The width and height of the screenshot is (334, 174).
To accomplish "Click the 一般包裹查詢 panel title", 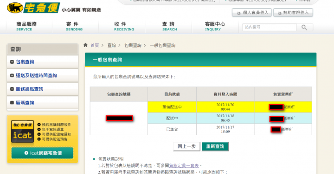I will point(107,60).
